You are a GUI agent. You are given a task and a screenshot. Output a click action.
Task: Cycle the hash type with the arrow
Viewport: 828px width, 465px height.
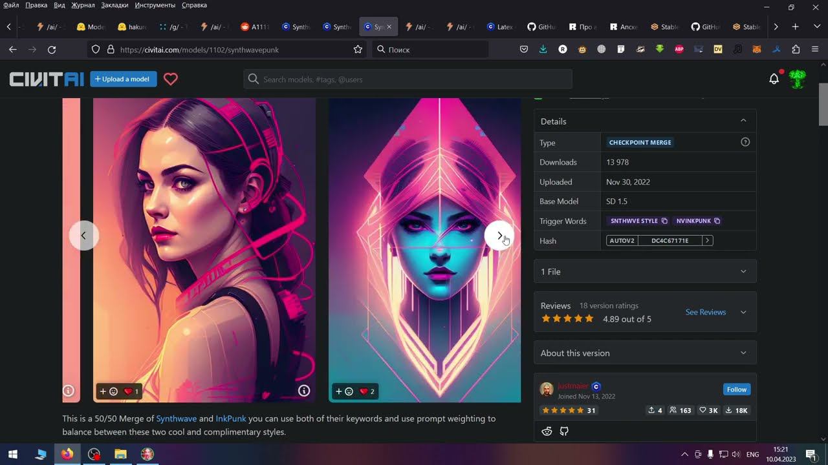point(708,240)
